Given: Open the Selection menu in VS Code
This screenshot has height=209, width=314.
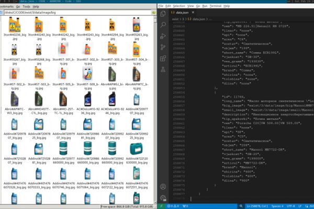Looking at the screenshot, I should coord(179,6).
